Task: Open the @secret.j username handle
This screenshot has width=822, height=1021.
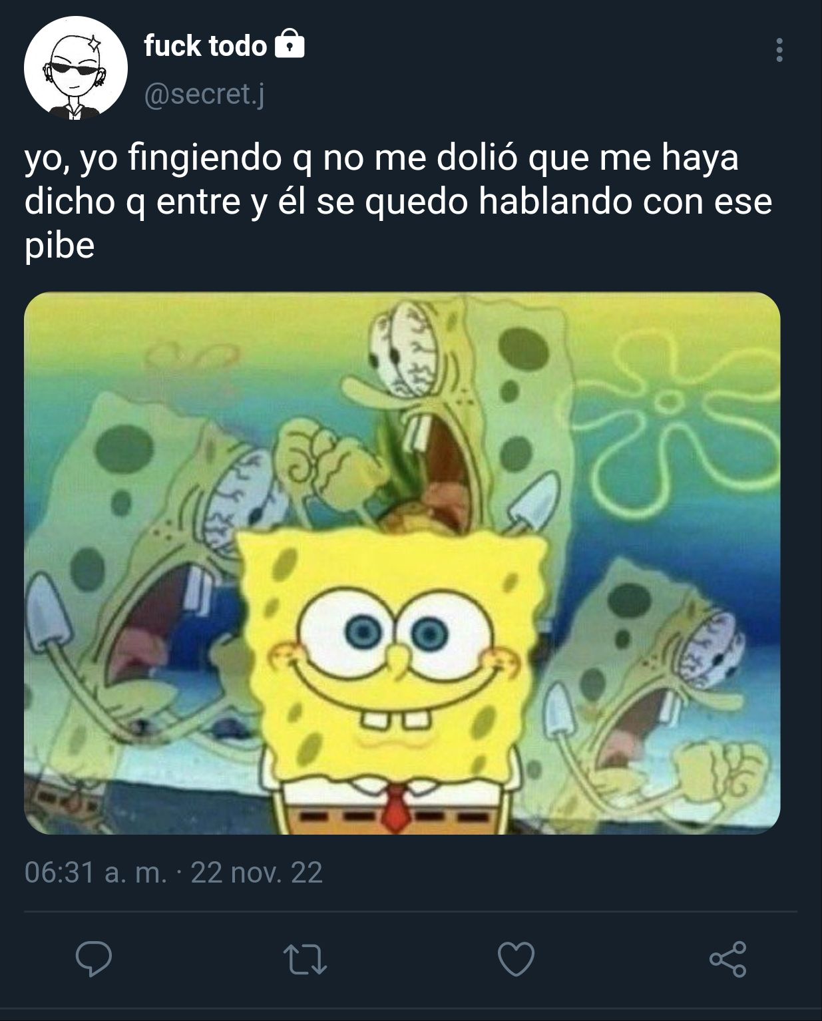Action: (204, 95)
